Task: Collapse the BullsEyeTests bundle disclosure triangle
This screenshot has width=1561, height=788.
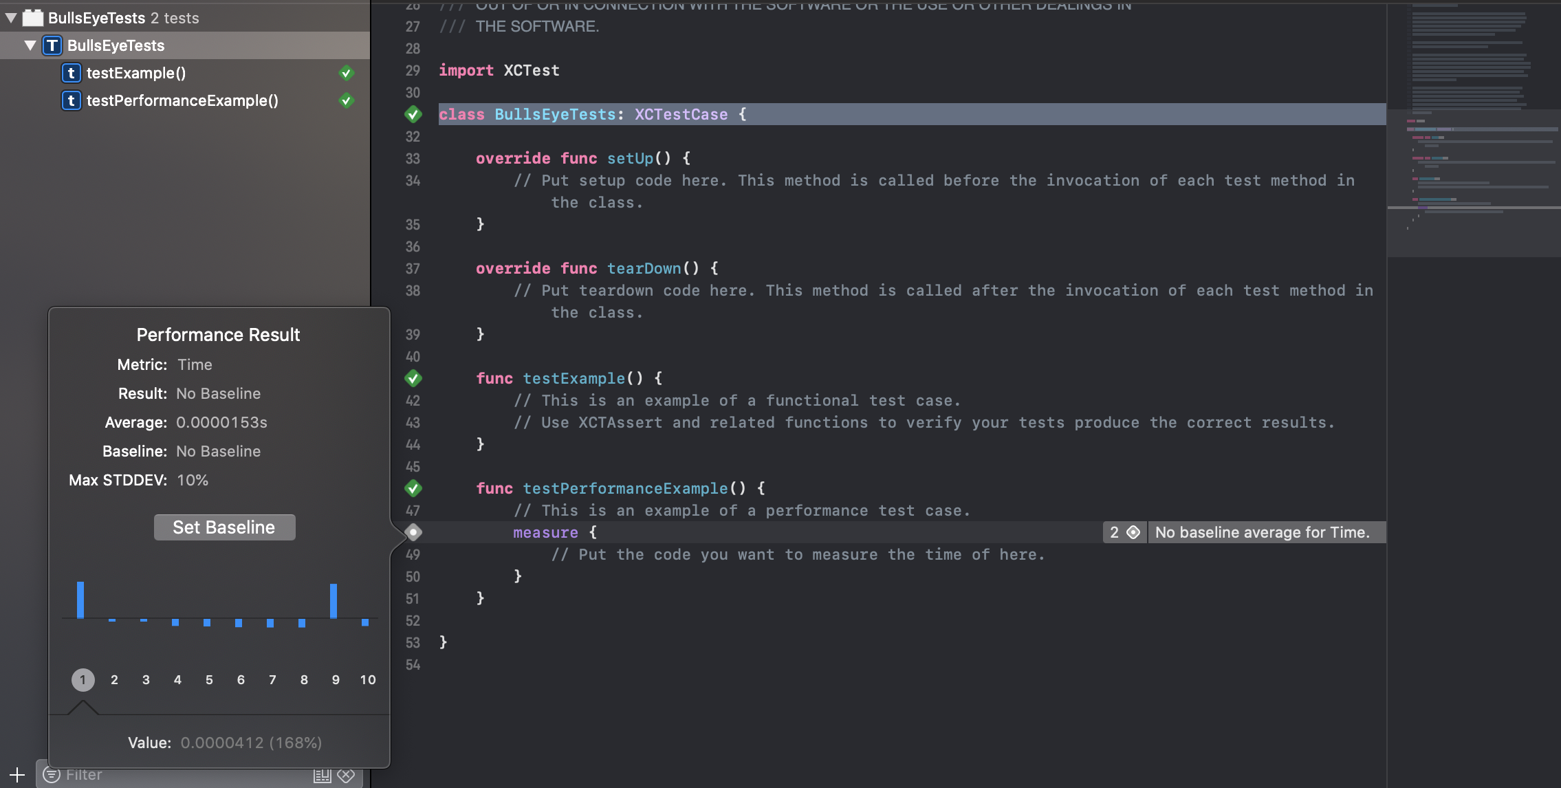Action: (x=11, y=18)
